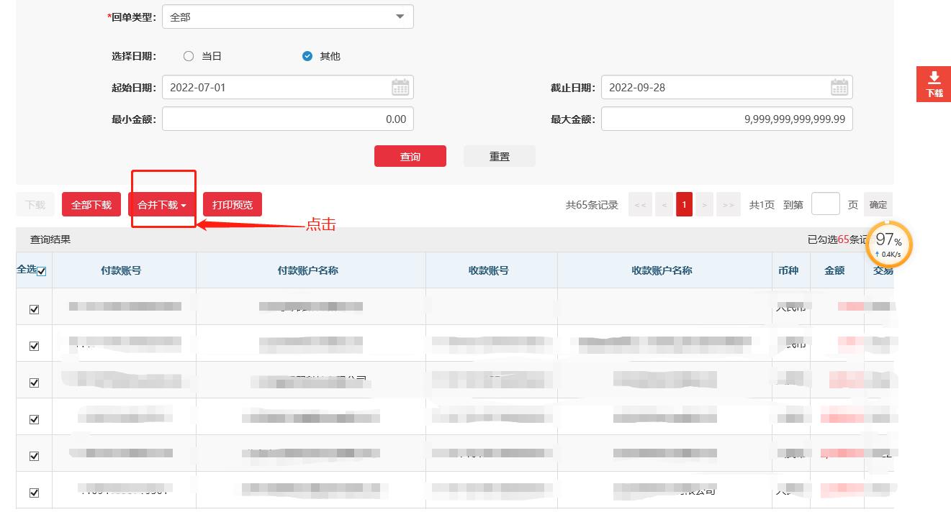Jump to the last page with >> icon

[x=728, y=204]
